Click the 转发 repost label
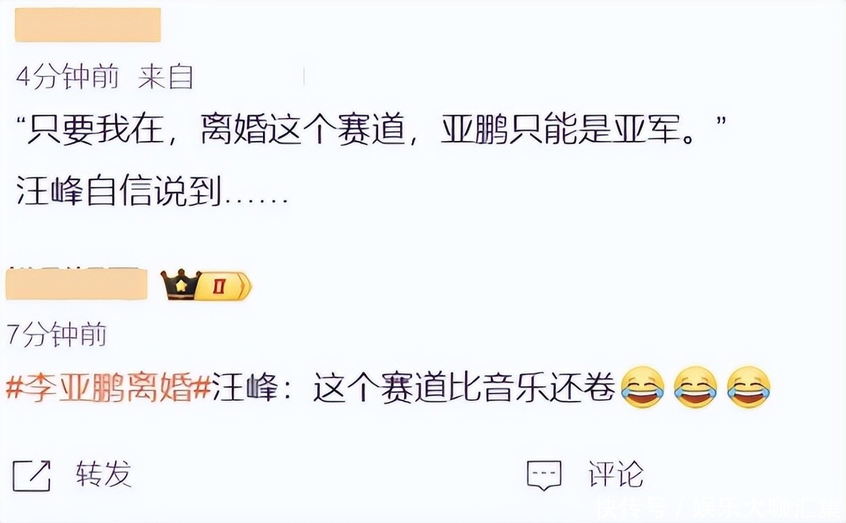This screenshot has height=523, width=846. pos(104,474)
